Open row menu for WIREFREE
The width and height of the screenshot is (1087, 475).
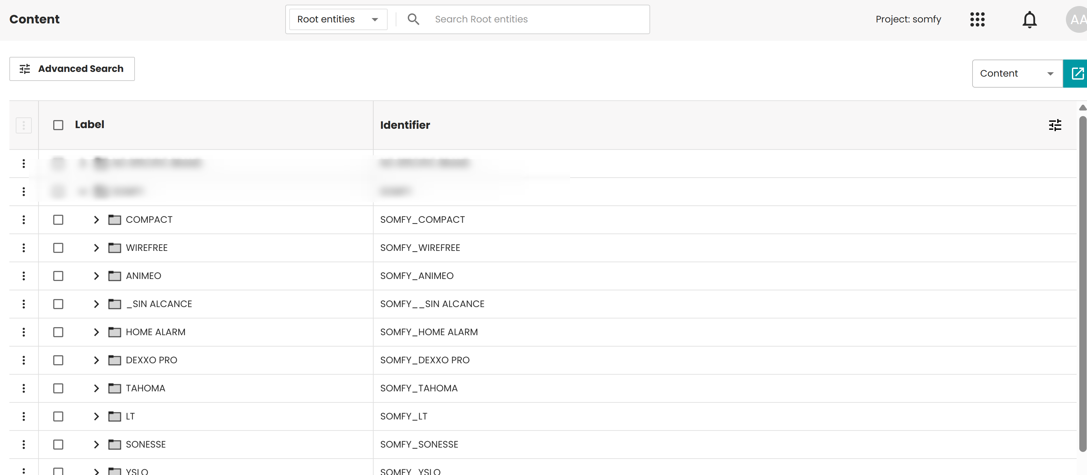[24, 248]
